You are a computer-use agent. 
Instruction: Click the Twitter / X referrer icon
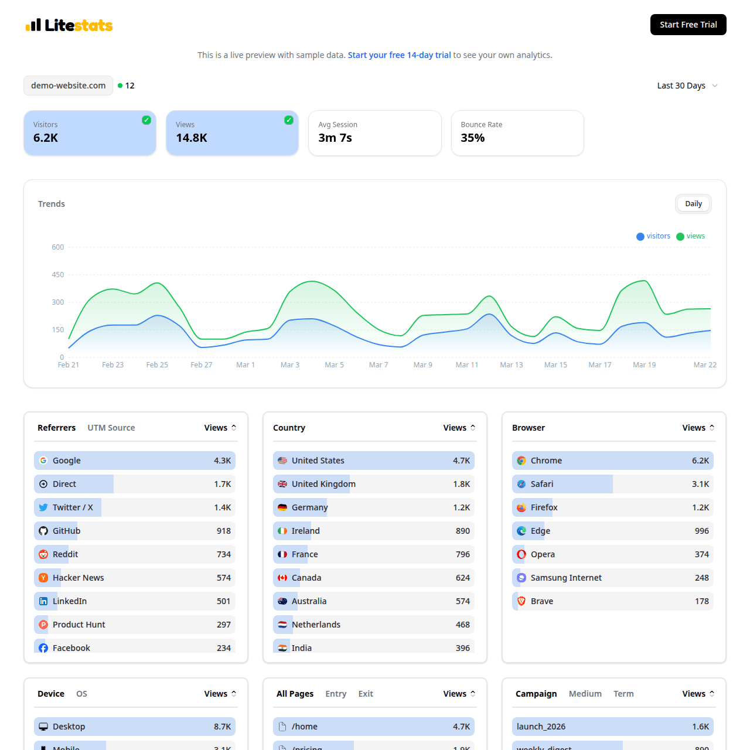pos(43,507)
